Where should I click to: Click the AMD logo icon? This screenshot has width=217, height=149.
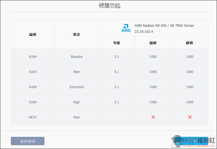point(126,28)
